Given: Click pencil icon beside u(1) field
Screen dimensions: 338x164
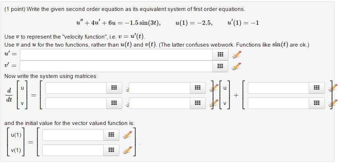Looking at the screenshot, I should click(x=127, y=135).
